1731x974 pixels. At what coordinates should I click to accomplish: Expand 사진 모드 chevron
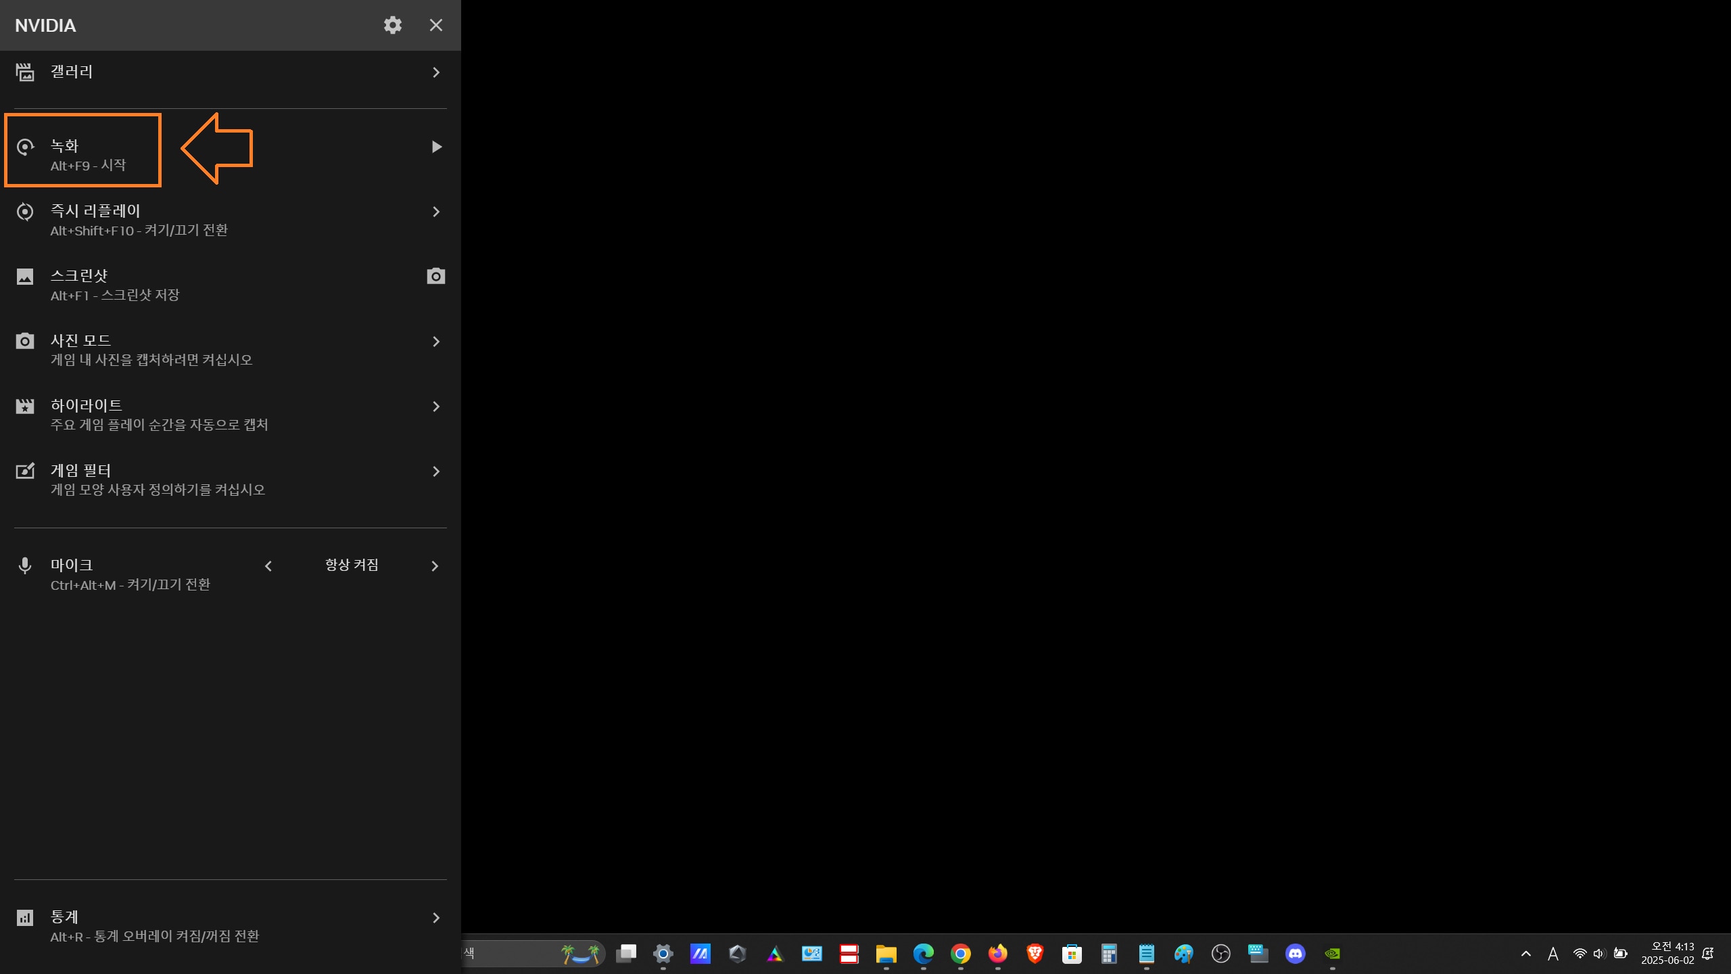click(x=436, y=342)
